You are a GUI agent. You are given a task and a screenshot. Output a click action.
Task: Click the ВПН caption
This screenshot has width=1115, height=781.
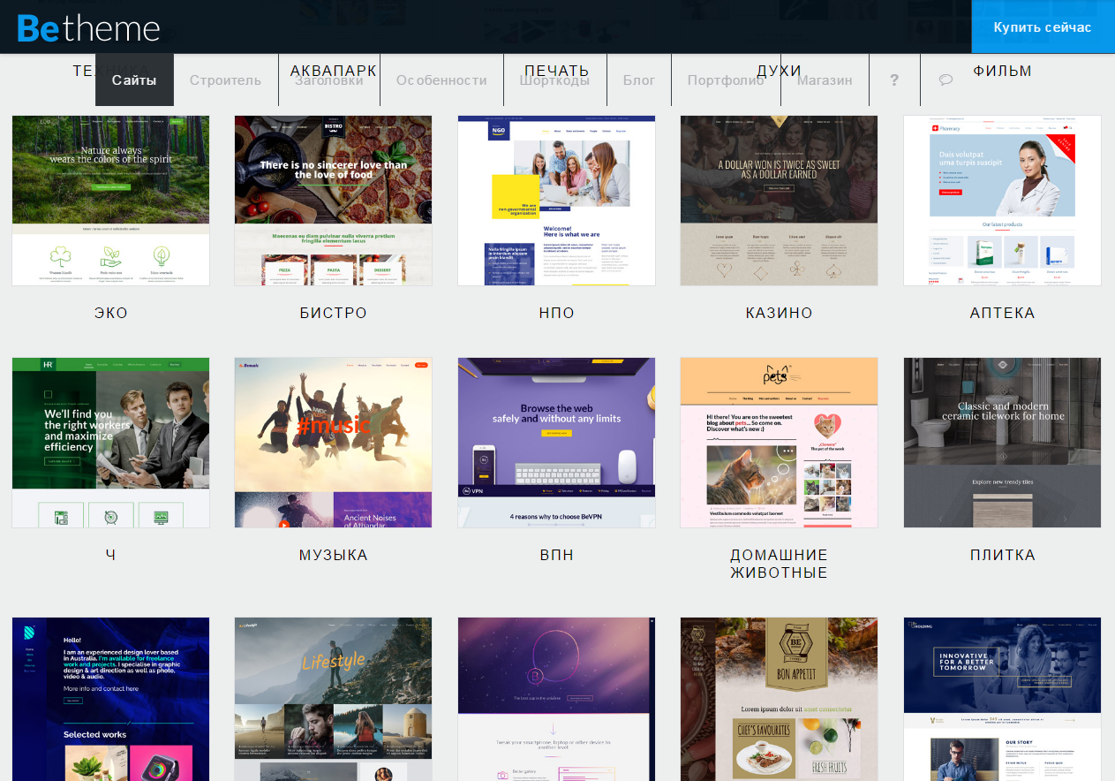(x=557, y=555)
